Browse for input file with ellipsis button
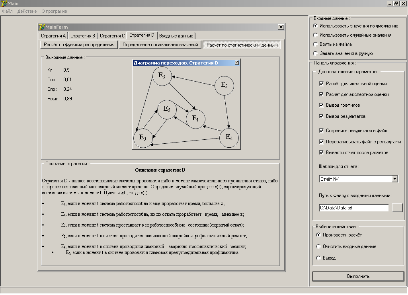This screenshot has width=408, height=295. tap(397, 208)
